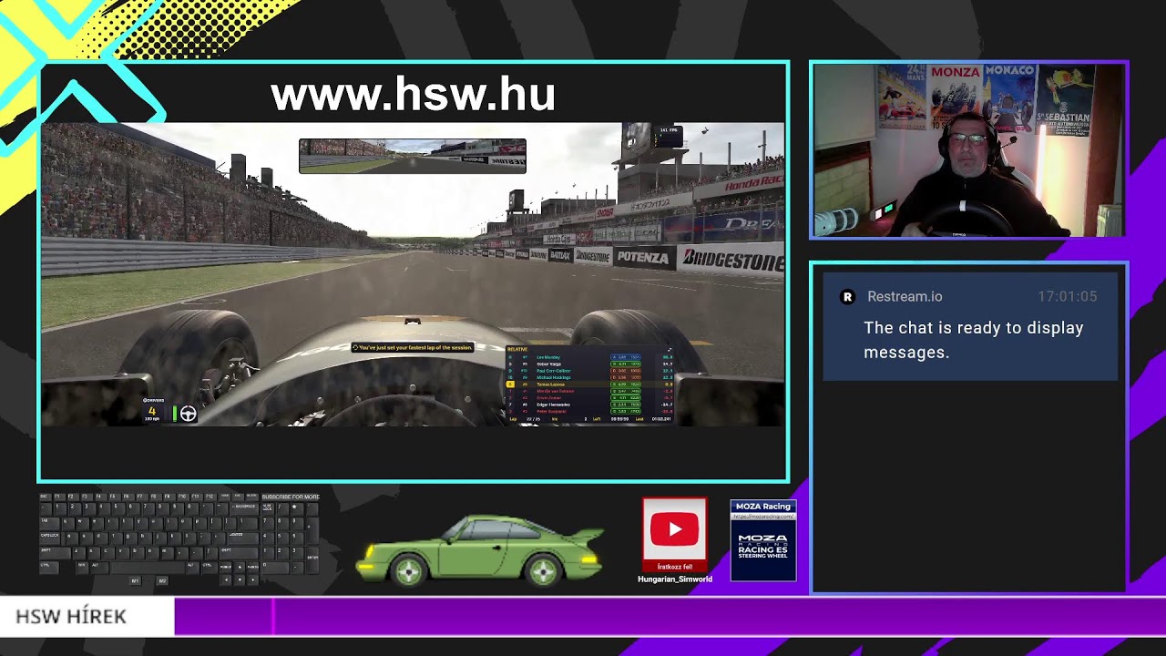Click the 'Íratkozz fel!' subscribe label
Screen dimensions: 1166x656
tap(675, 566)
